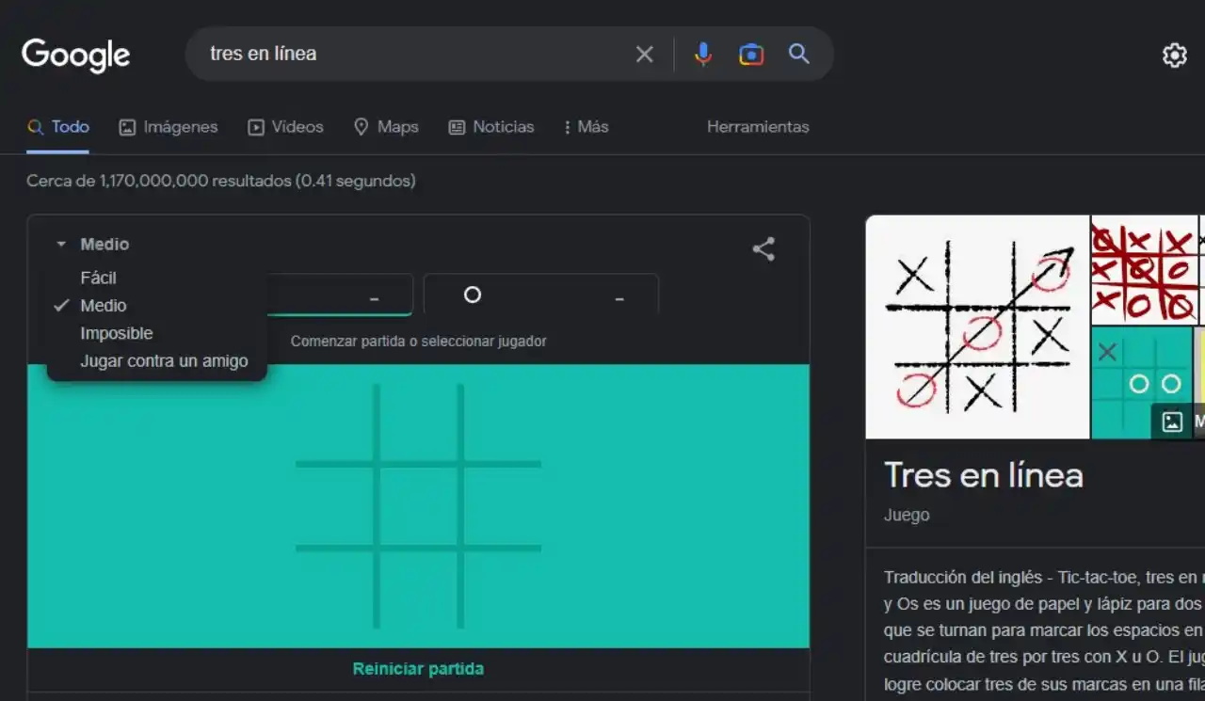Choose Jugar contra un amigo
The image size is (1205, 701).
point(164,361)
